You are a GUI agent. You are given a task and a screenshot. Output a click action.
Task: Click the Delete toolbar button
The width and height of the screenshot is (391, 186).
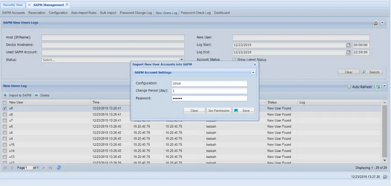point(42,95)
